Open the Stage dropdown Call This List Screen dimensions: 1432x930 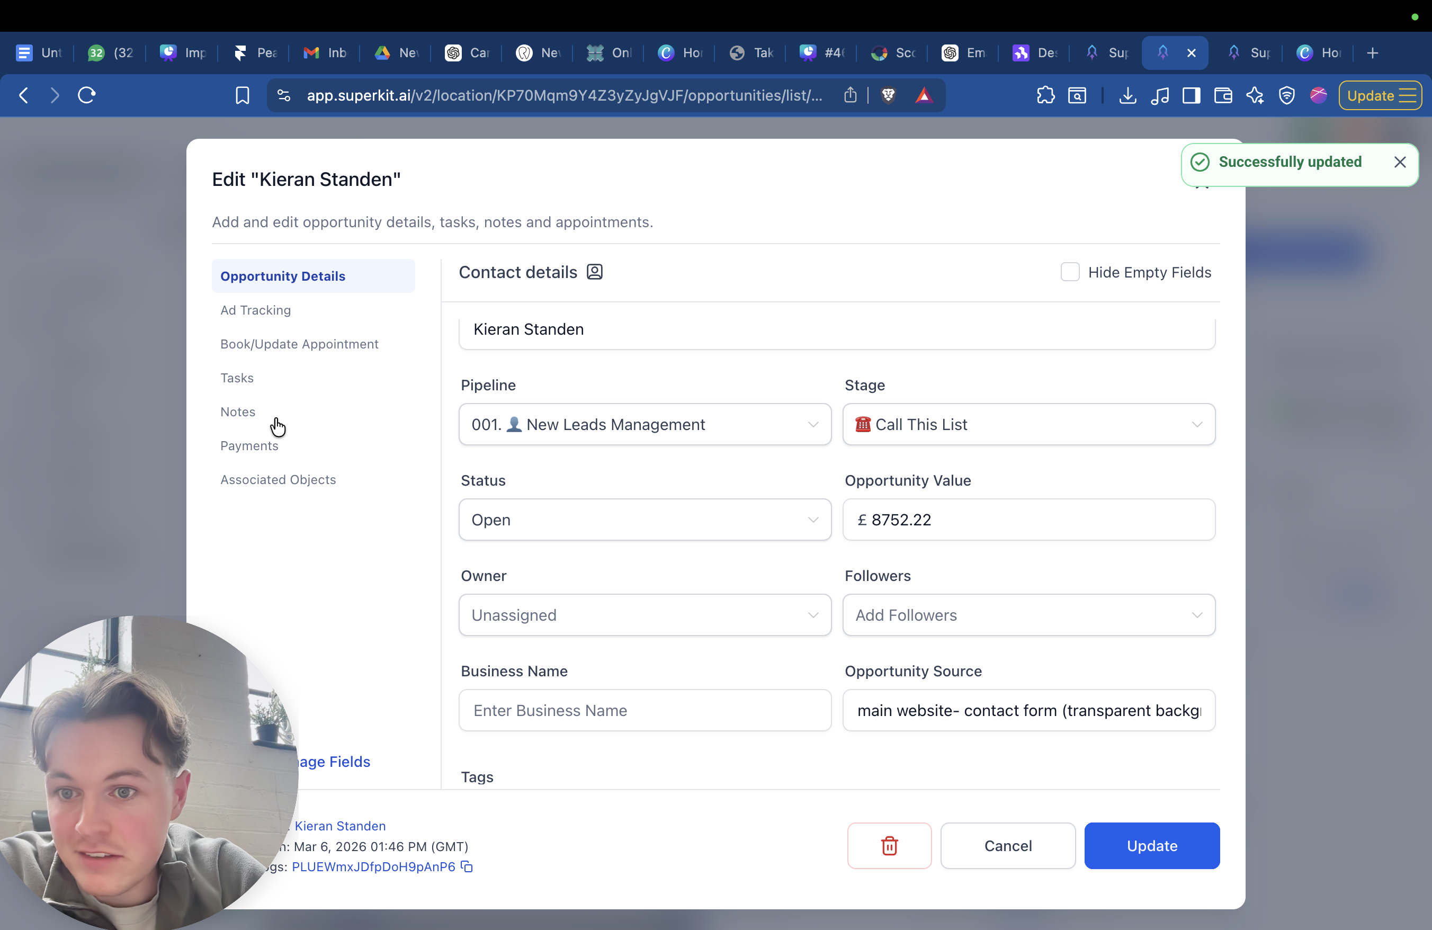pyautogui.click(x=1028, y=424)
